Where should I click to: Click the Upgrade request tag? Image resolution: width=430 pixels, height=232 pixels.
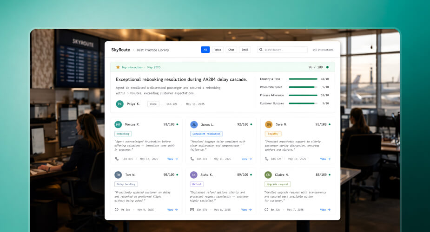click(278, 184)
